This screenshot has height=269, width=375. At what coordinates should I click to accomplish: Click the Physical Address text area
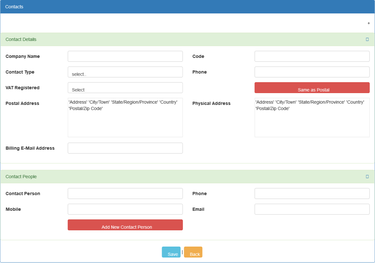[x=312, y=117]
